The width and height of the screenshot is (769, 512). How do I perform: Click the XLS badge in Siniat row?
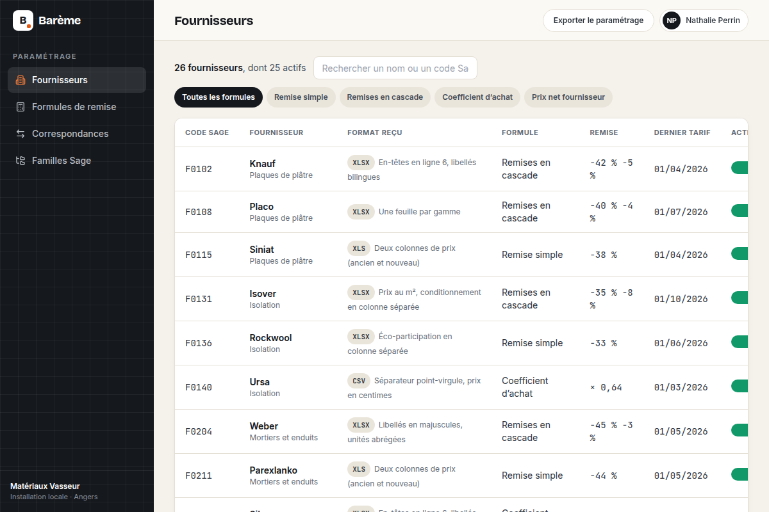click(x=359, y=248)
